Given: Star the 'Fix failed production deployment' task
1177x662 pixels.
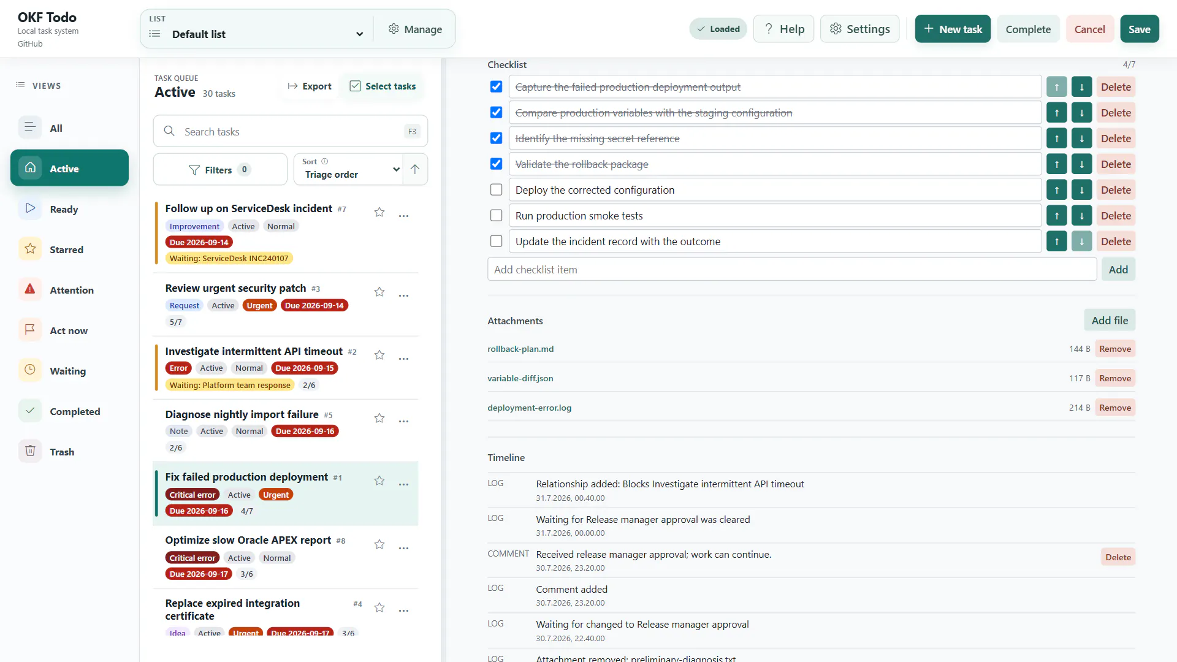Looking at the screenshot, I should tap(379, 481).
